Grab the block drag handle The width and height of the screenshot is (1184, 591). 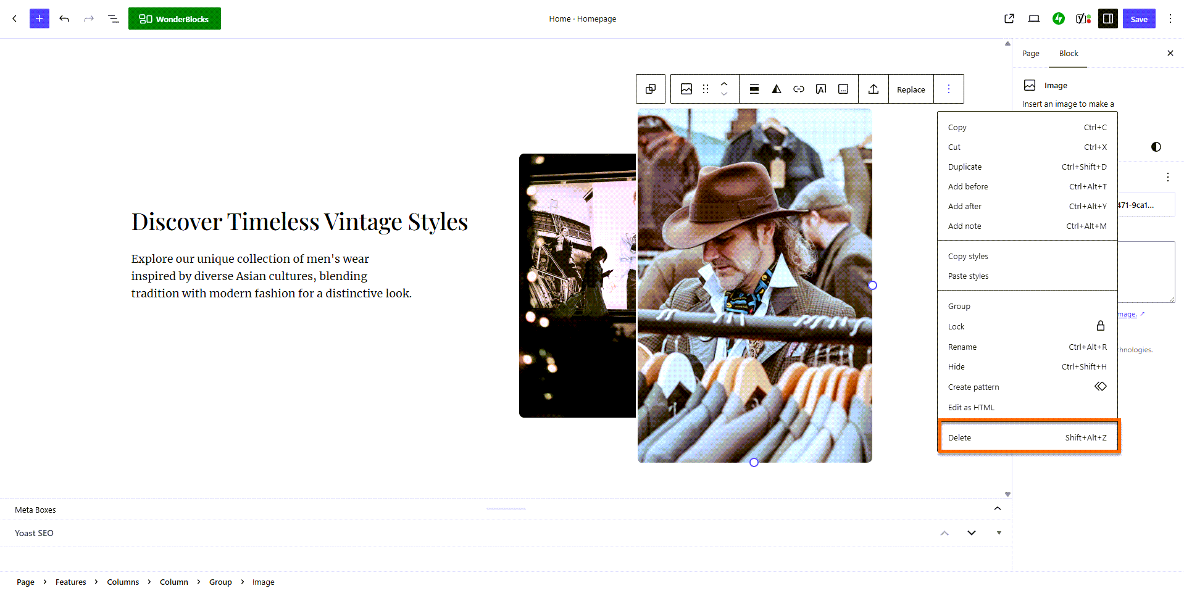click(706, 89)
